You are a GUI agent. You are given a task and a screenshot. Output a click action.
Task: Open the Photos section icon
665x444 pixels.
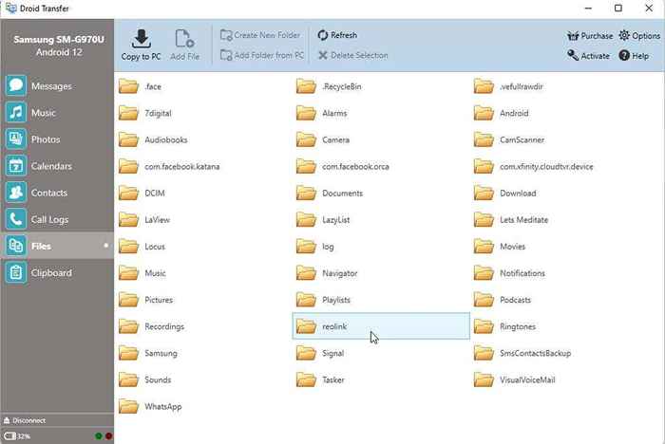tap(16, 139)
